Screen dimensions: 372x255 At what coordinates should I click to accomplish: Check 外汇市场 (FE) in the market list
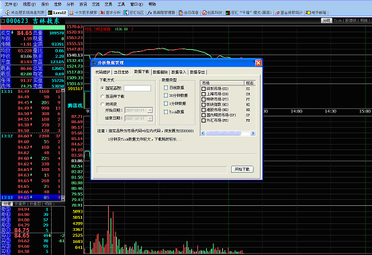(203, 120)
